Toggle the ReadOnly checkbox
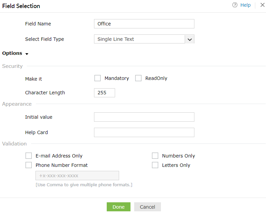266x214 pixels. (x=138, y=78)
